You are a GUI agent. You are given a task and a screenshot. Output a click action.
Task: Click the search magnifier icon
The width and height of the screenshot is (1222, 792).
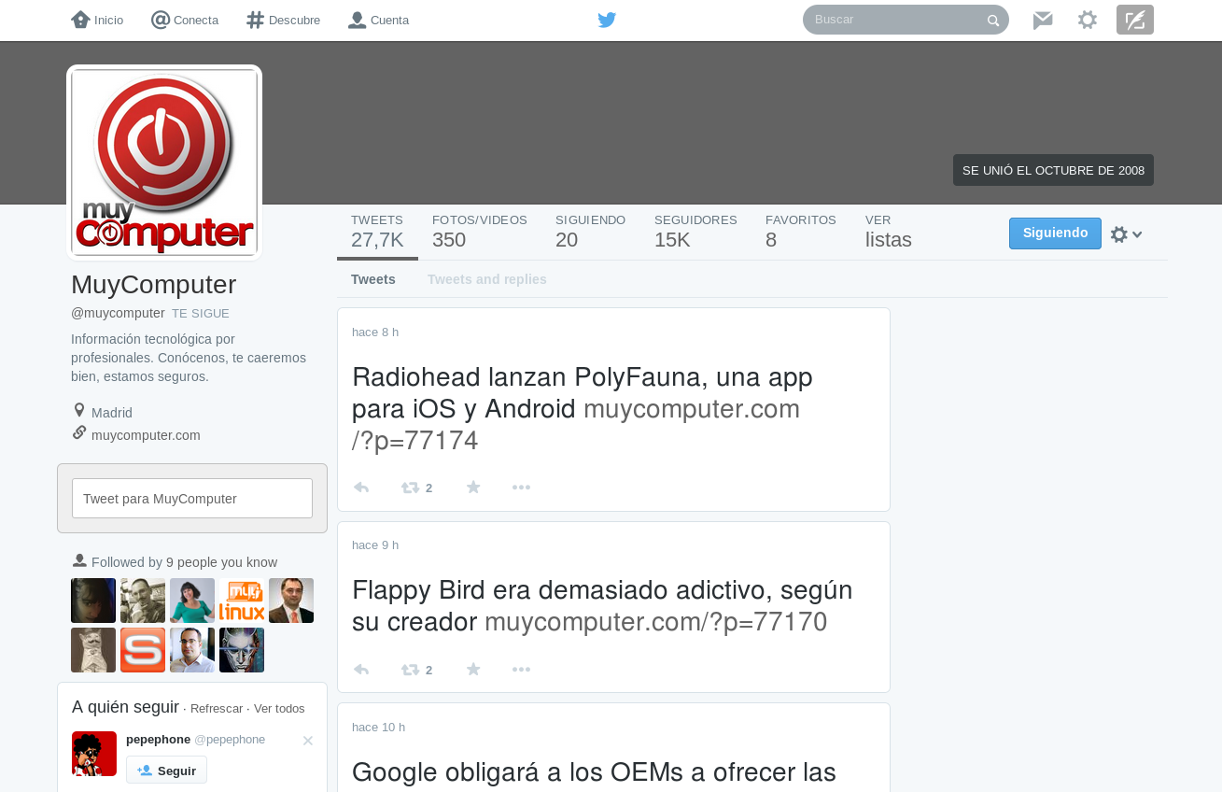pos(993,21)
